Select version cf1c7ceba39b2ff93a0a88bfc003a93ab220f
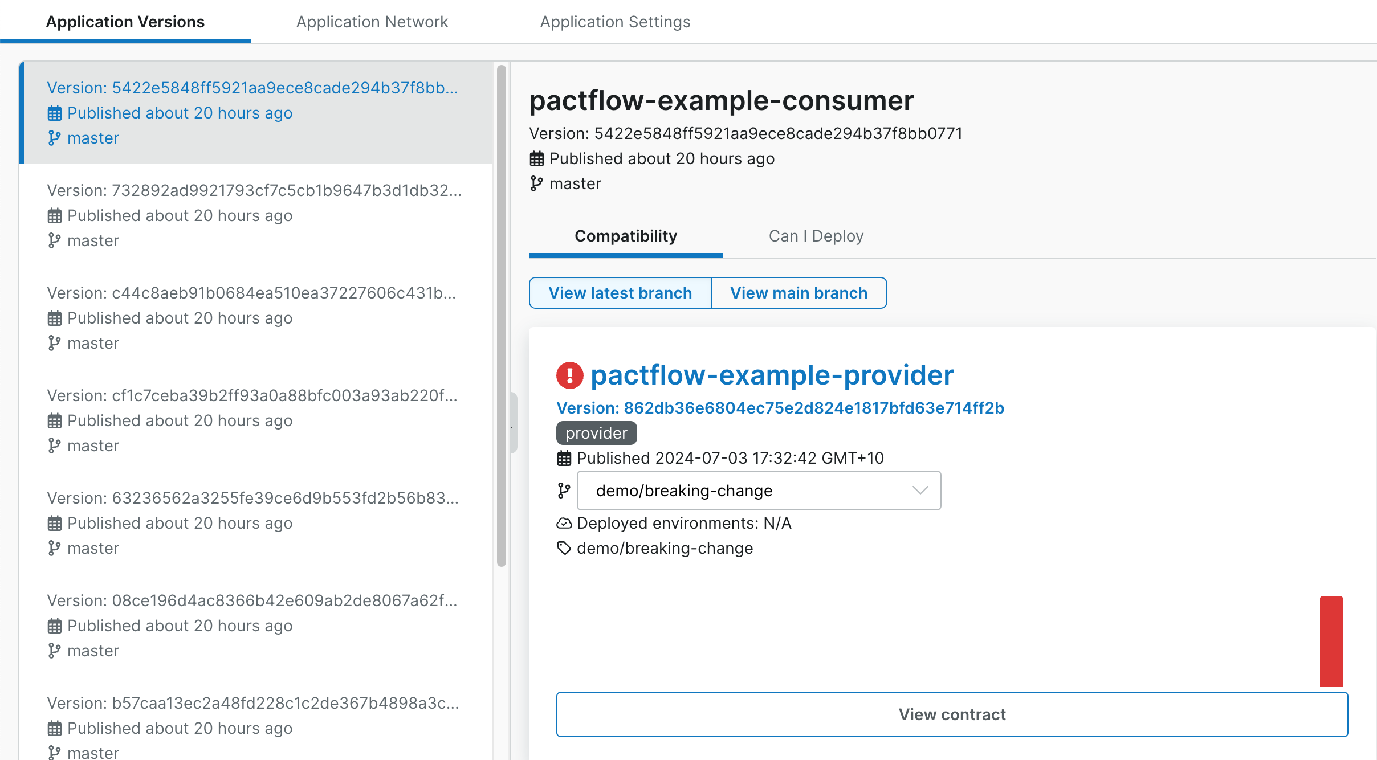 (x=256, y=420)
